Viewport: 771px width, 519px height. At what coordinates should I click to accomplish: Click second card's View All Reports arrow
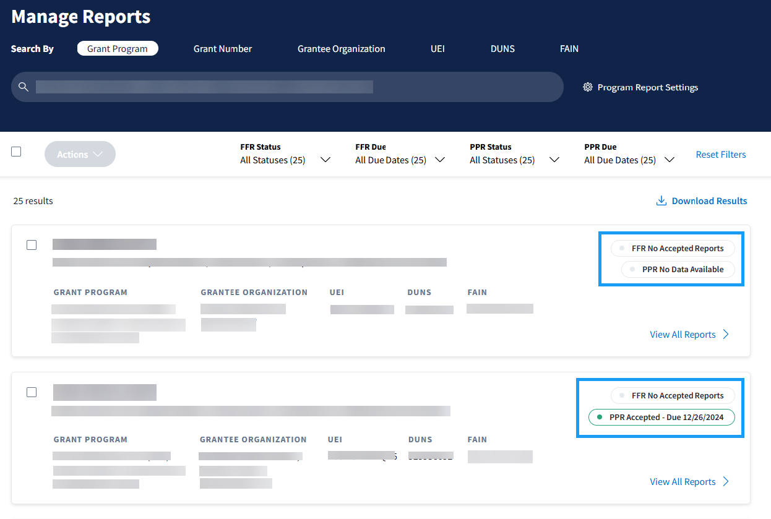pos(726,482)
